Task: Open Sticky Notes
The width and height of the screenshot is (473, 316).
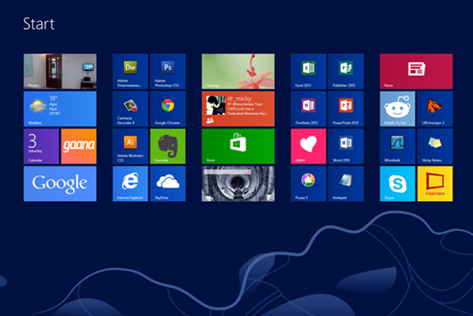Action: tap(434, 147)
